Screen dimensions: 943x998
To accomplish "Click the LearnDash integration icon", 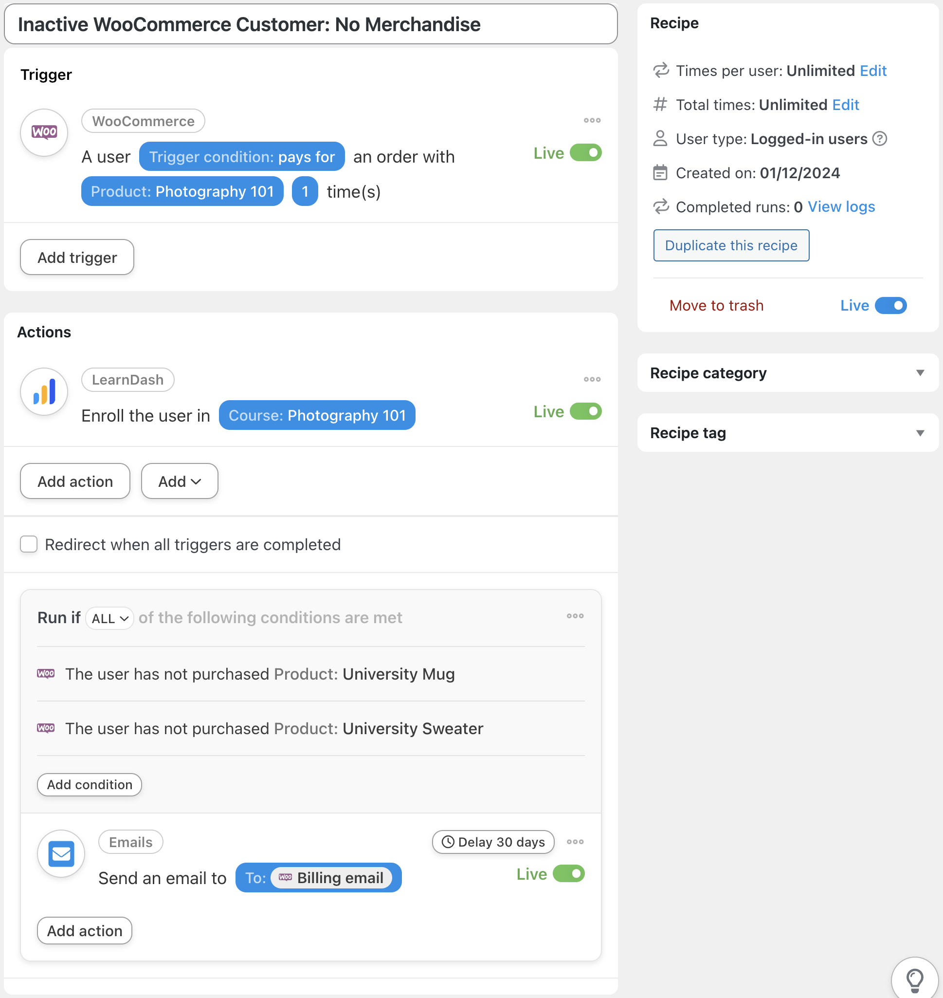I will (x=44, y=392).
